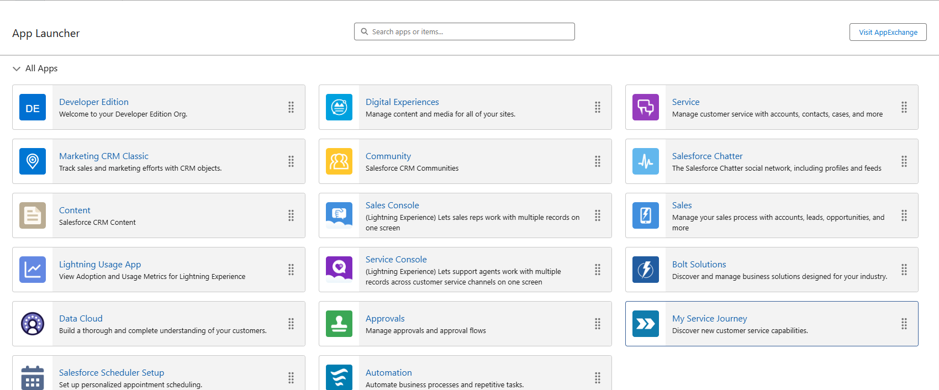Viewport: 939px width, 390px height.
Task: Click 'Manage approvals and approval flows' text
Action: coord(426,331)
